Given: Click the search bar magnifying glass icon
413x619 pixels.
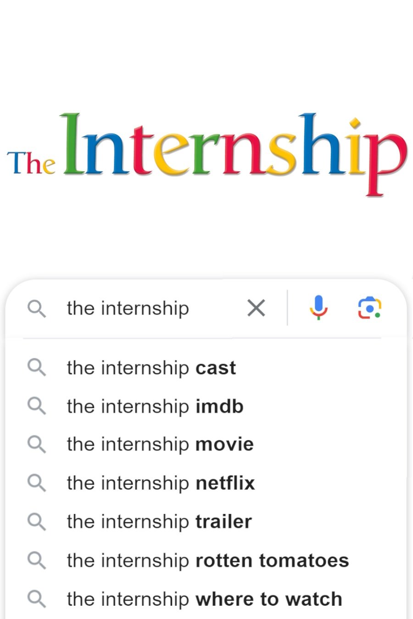Looking at the screenshot, I should tap(36, 309).
